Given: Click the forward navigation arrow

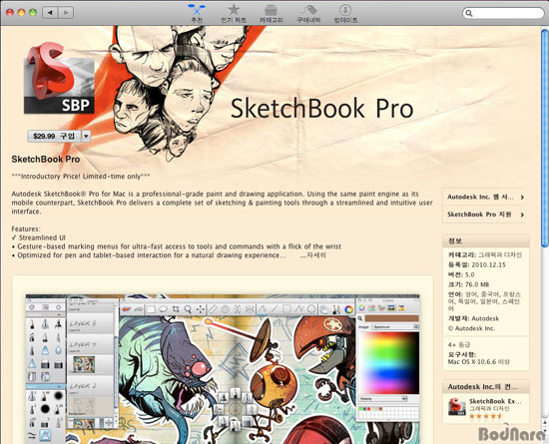Looking at the screenshot, I should coord(66,13).
